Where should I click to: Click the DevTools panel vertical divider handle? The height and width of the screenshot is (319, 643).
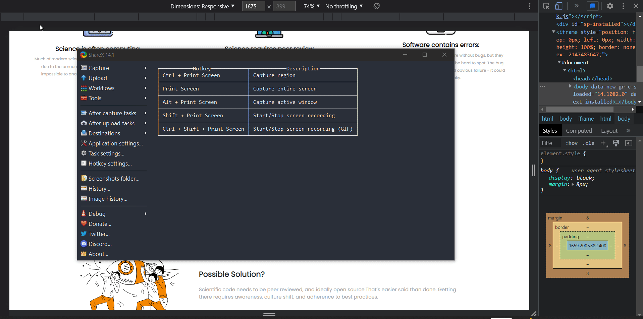(x=534, y=170)
